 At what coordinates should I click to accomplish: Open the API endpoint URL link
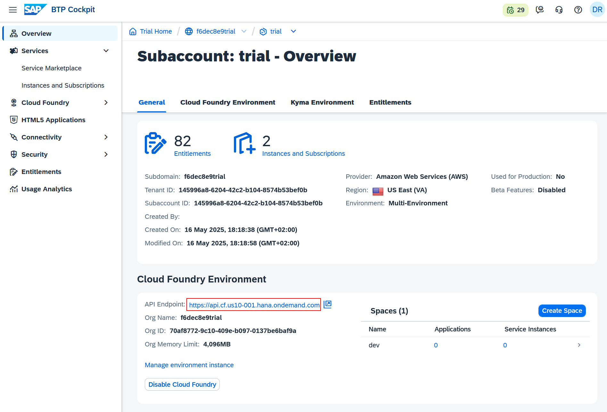click(x=254, y=305)
